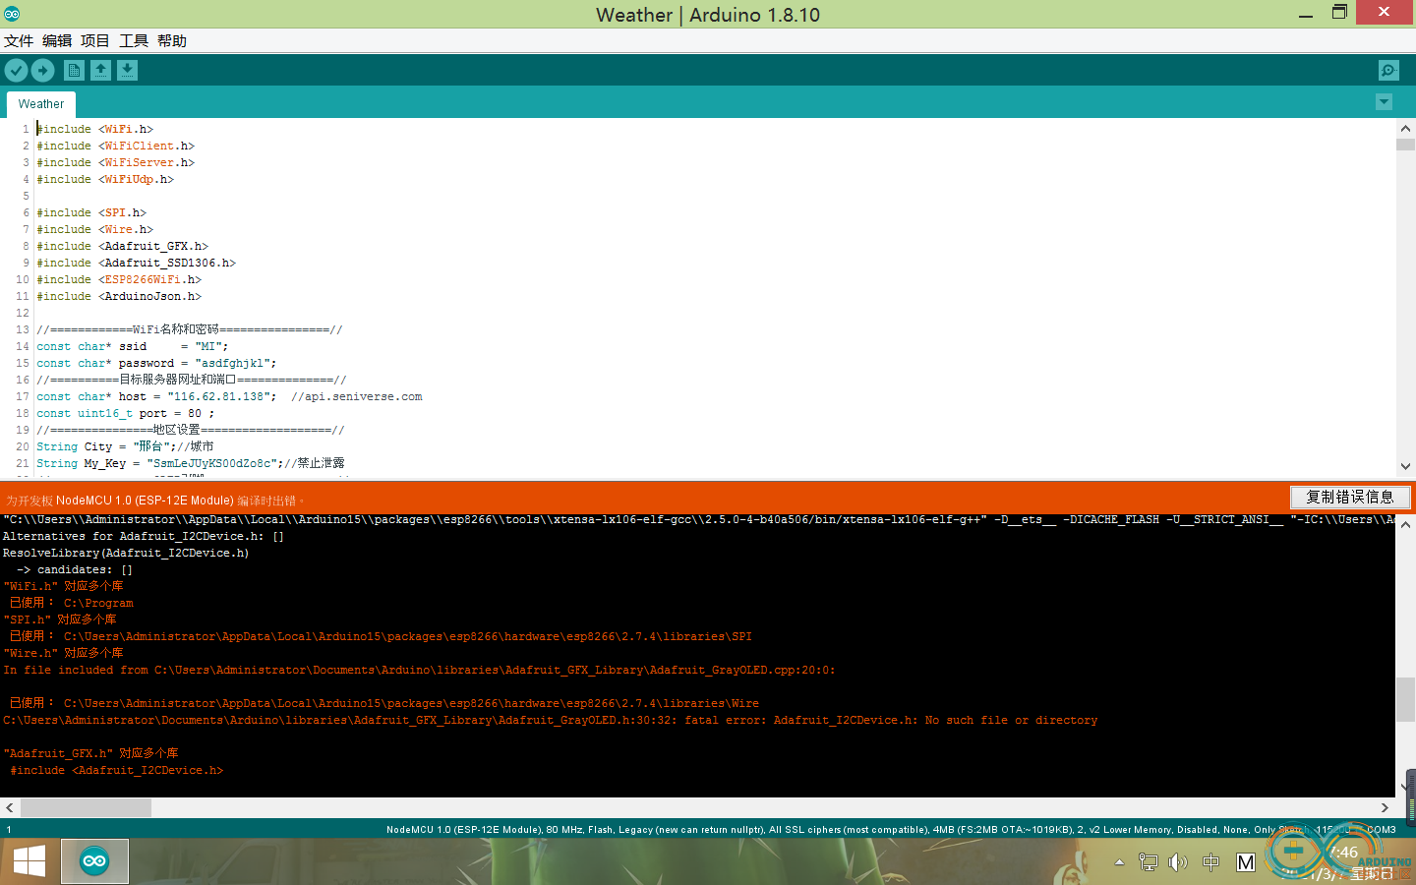Open the 文件 menu
The image size is (1416, 885).
[19, 40]
